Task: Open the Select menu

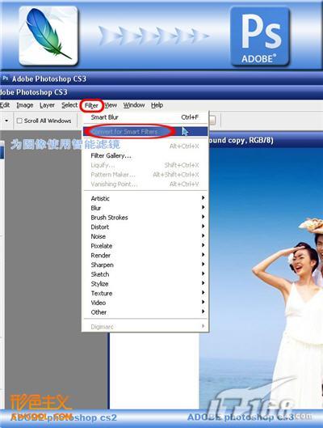Action: (x=69, y=105)
